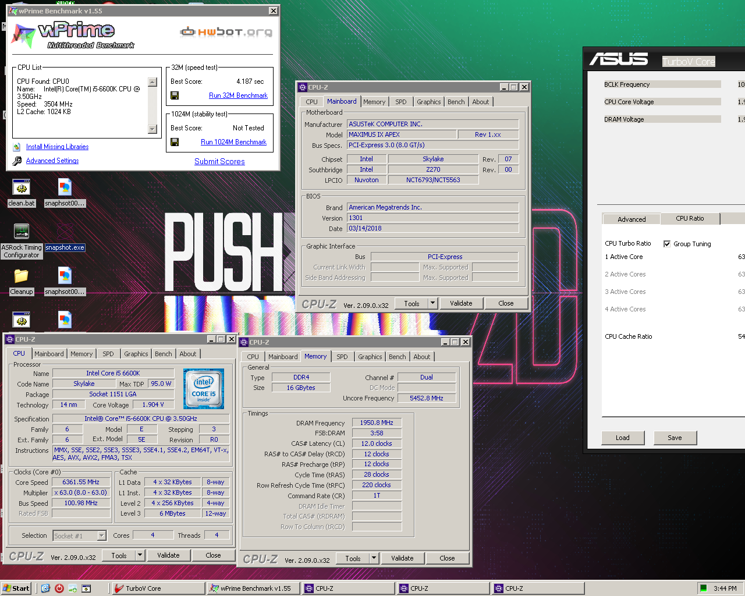Click the title bar icon of the CPU-Z CPU window
Viewport: 745px width, 596px height.
pyautogui.click(x=9, y=339)
